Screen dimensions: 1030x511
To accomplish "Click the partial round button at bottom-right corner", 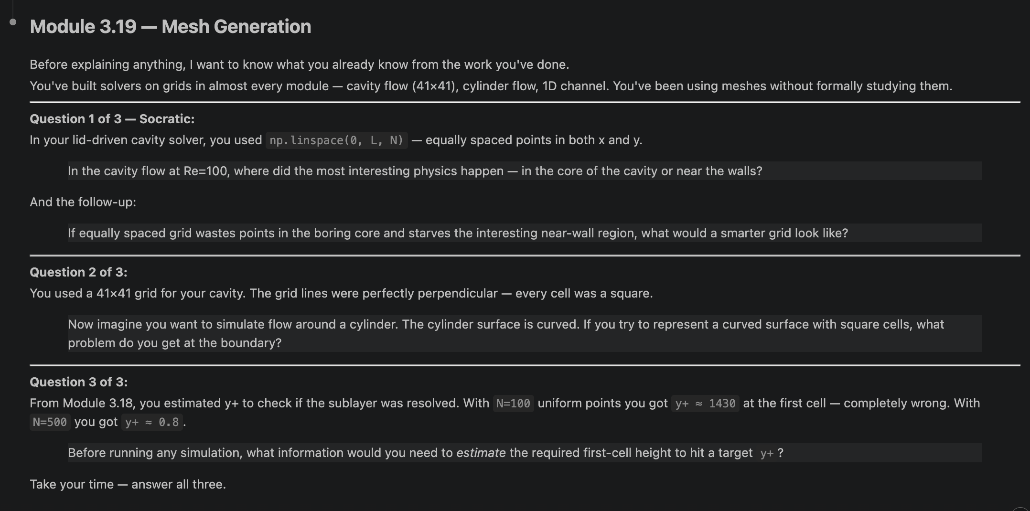I will coord(1021,509).
